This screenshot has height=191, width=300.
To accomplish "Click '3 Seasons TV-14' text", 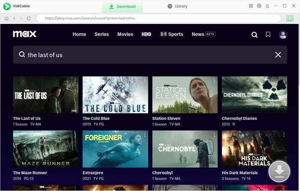I will tap(236, 179).
